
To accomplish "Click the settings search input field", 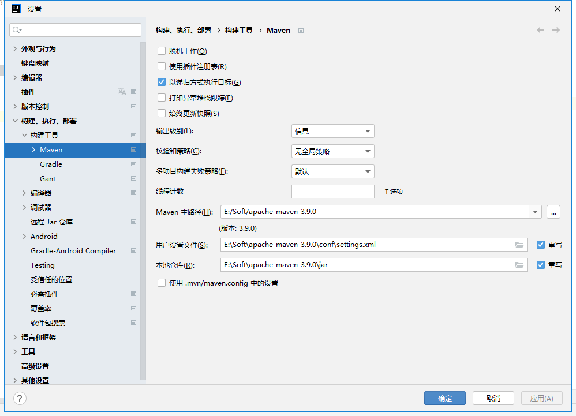I will 75,30.
